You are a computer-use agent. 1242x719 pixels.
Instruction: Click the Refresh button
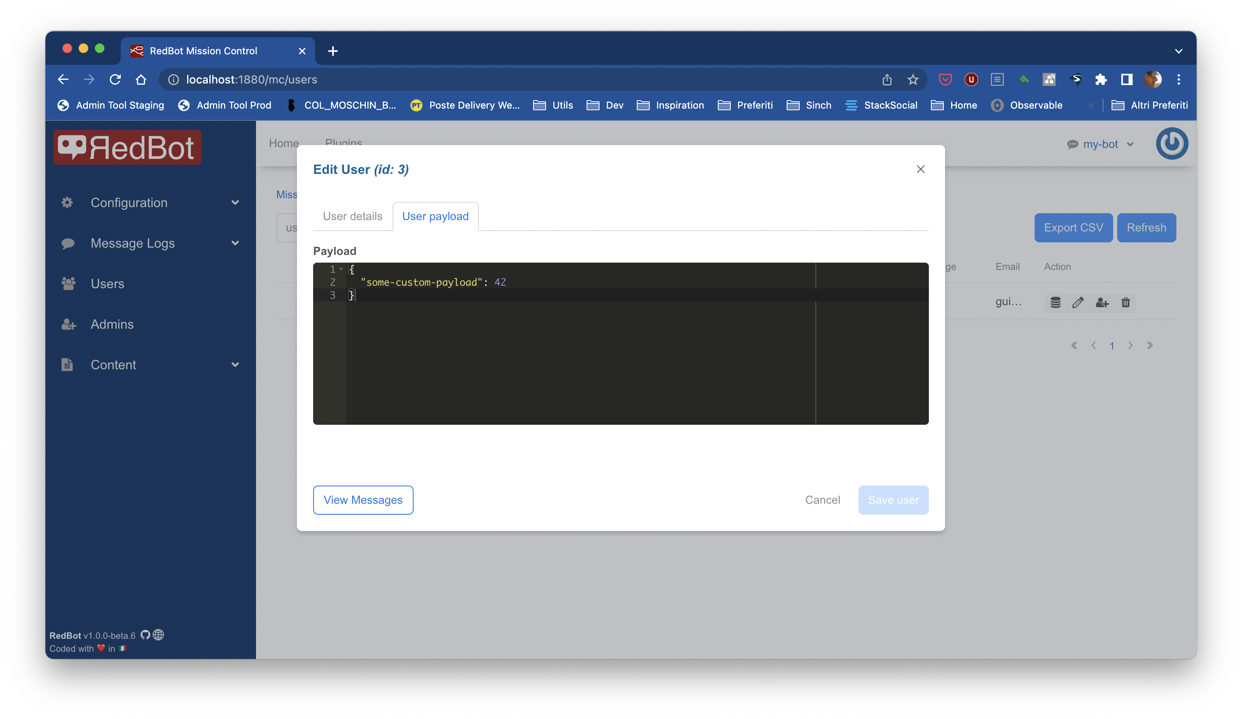[x=1146, y=227]
